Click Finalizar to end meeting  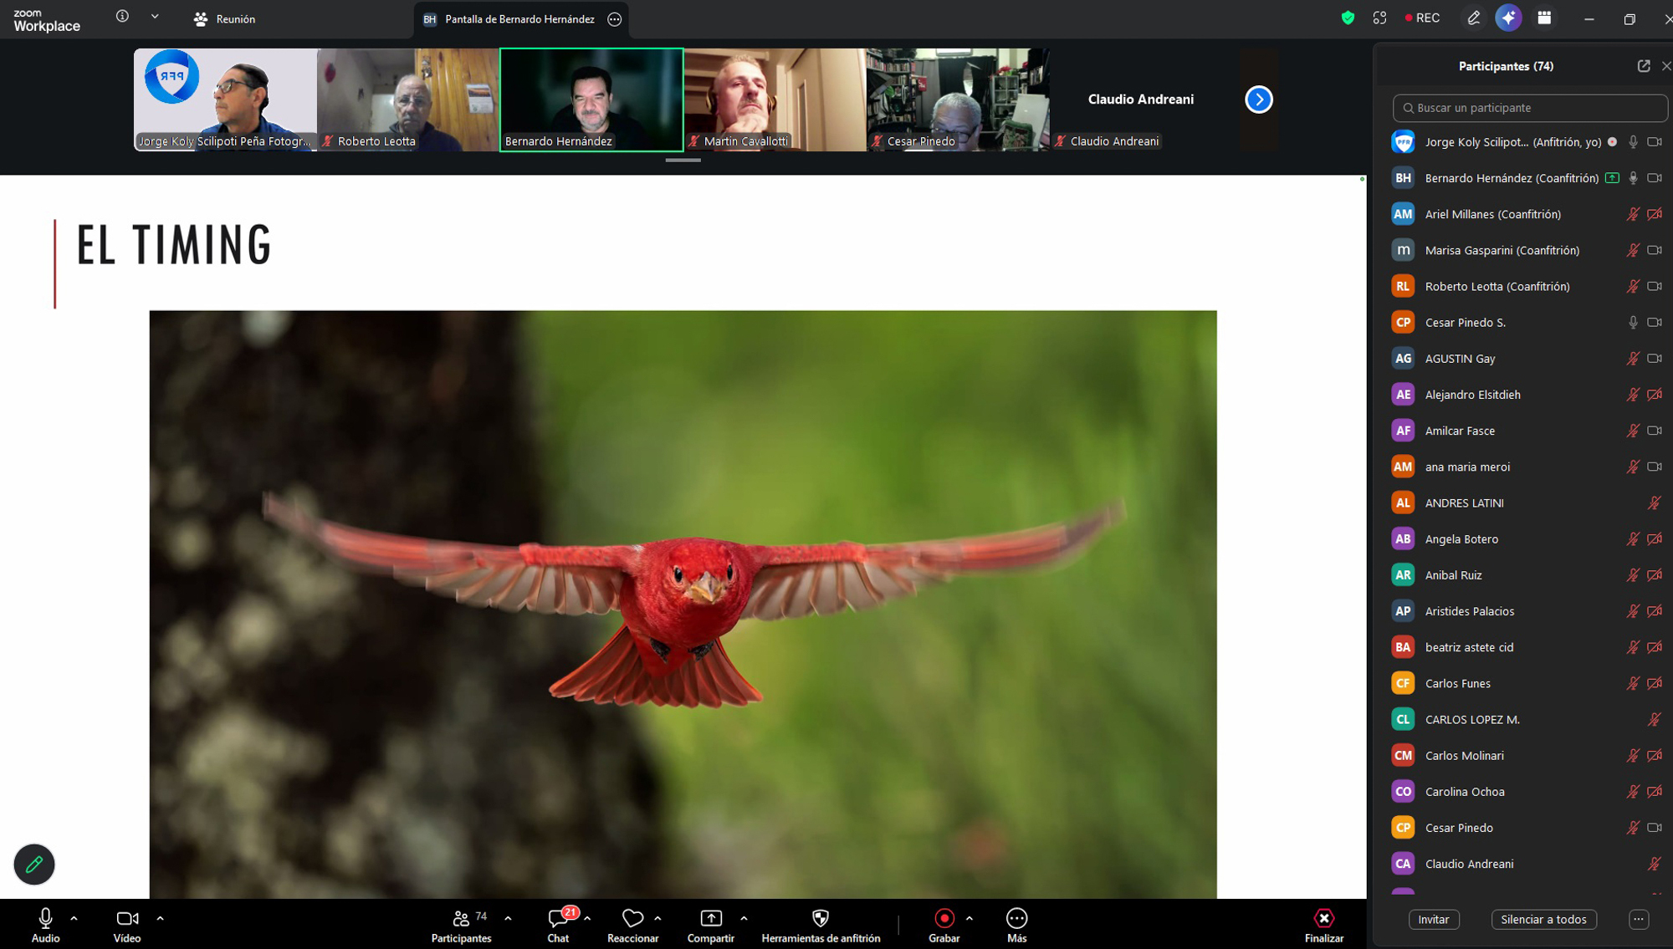[x=1323, y=925]
